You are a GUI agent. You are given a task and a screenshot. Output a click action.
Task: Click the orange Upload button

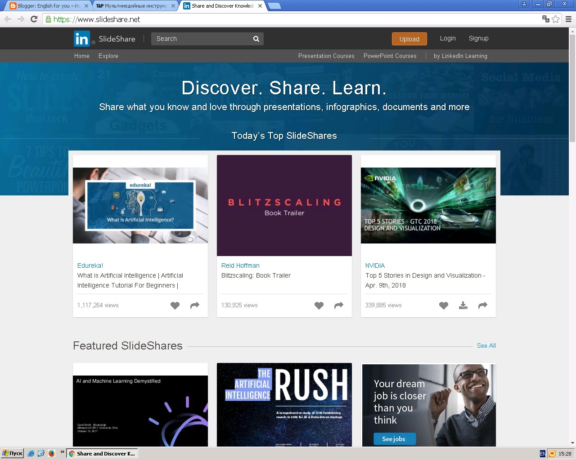[x=409, y=39]
